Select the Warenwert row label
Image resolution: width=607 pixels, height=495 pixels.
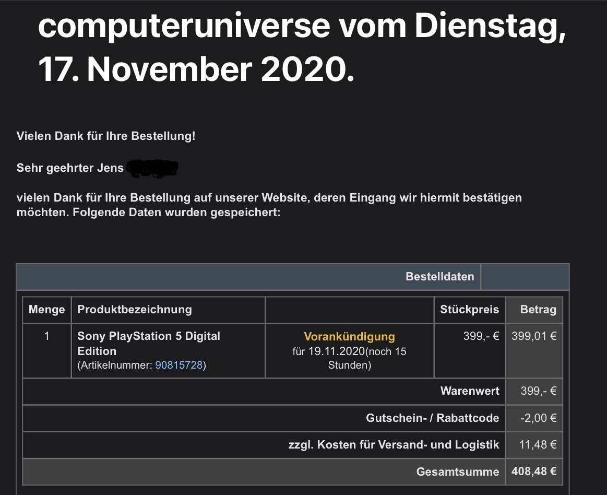coord(470,391)
